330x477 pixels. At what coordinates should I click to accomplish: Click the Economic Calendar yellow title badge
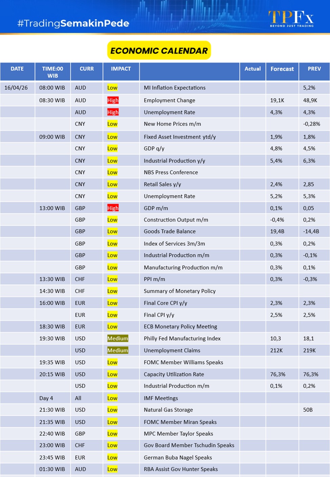[x=159, y=50]
